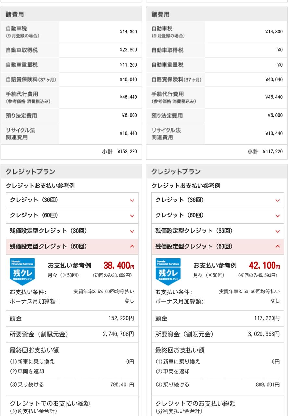Click left 小計 ¥152,220 subtotal

click(120, 152)
